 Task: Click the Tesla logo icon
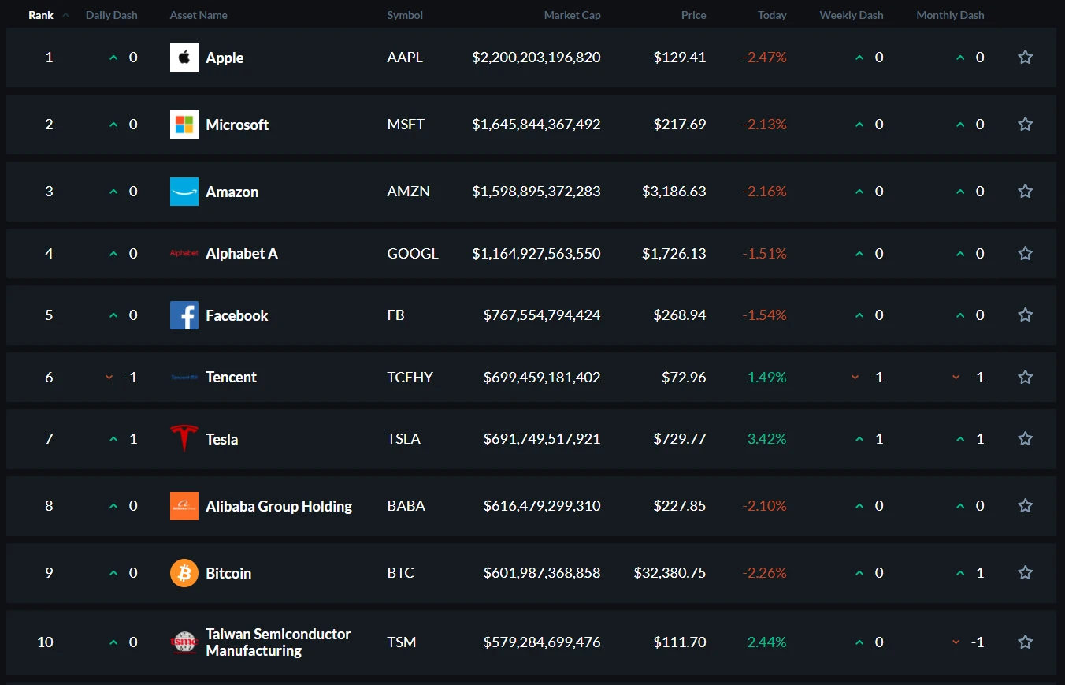point(184,439)
